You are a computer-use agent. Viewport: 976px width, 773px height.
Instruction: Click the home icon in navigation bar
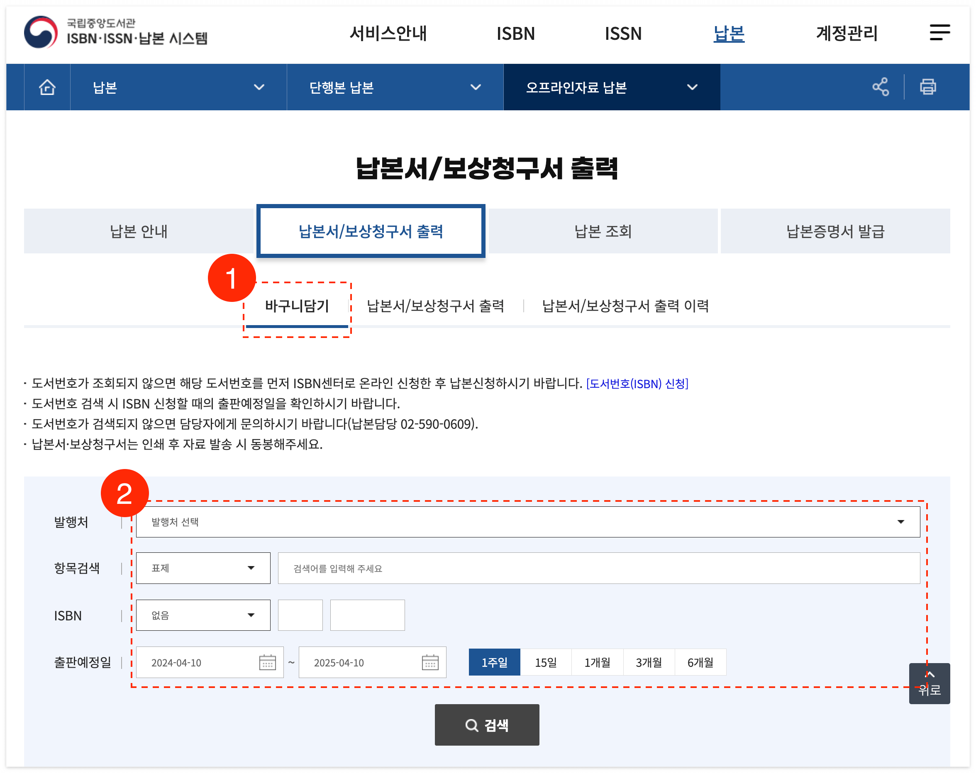pos(47,87)
